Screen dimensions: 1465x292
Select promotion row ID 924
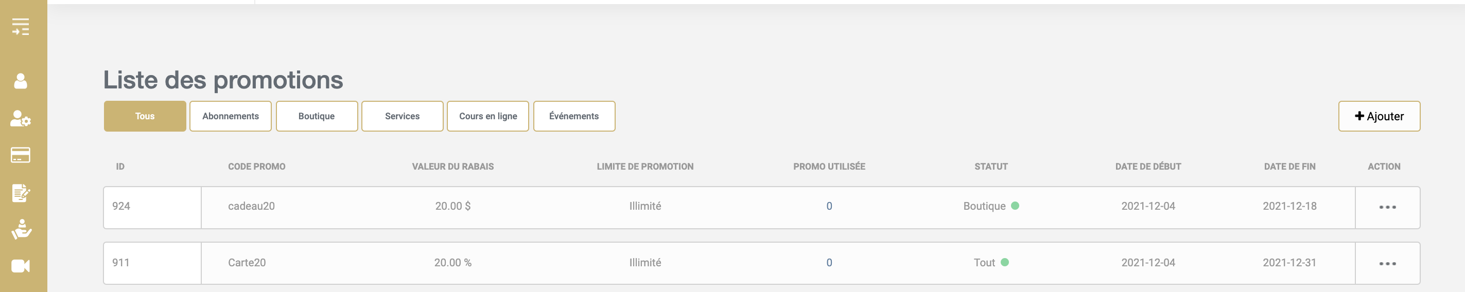pos(761,208)
